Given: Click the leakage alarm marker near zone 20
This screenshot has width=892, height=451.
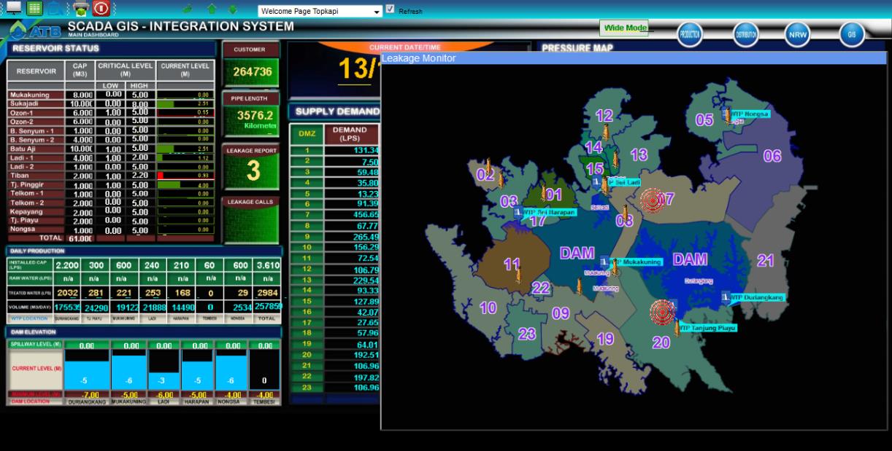Looking at the screenshot, I should click(x=663, y=312).
